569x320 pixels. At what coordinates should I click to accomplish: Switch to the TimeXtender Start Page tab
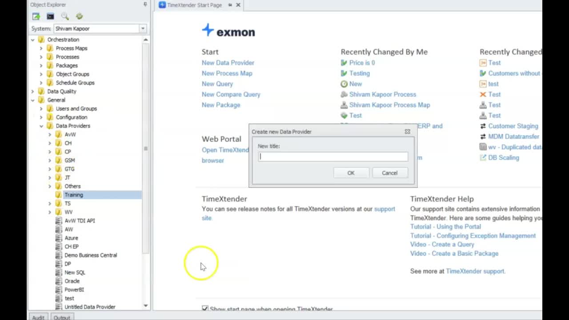point(194,5)
